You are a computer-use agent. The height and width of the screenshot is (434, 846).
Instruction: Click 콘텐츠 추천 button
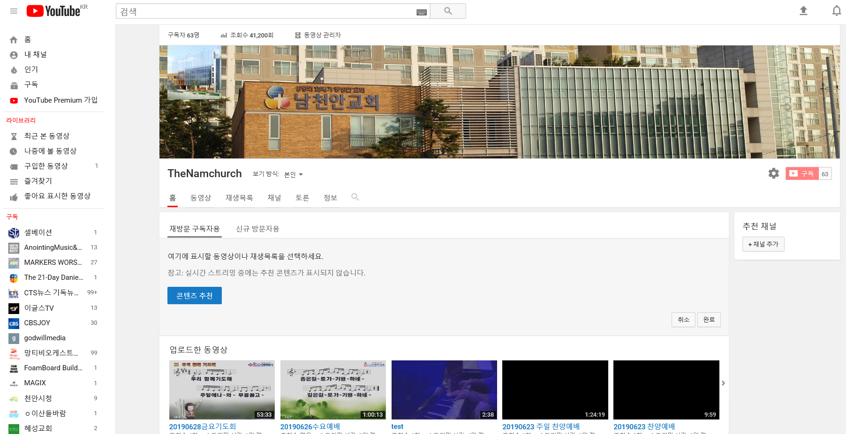195,296
